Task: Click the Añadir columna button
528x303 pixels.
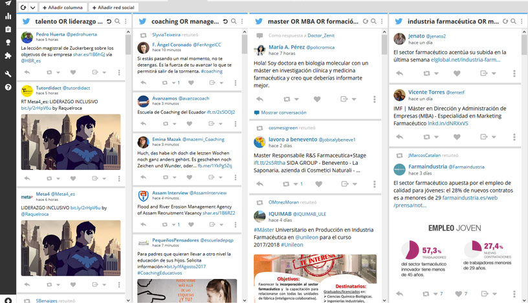Action: tap(63, 7)
